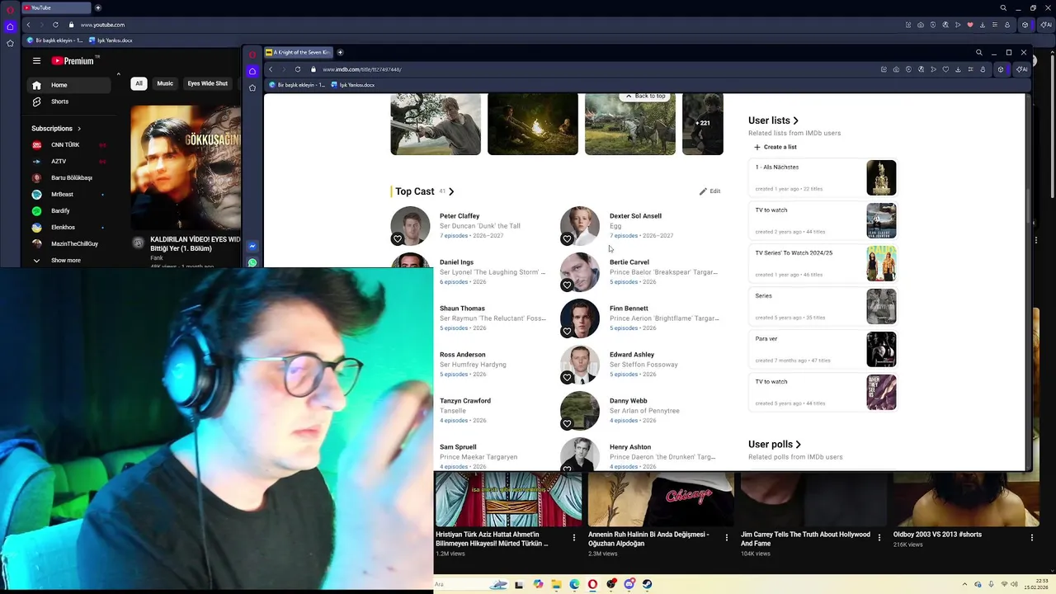The width and height of the screenshot is (1056, 594).
Task: Click the Edit pencil for Top Cast
Action: 709,191
